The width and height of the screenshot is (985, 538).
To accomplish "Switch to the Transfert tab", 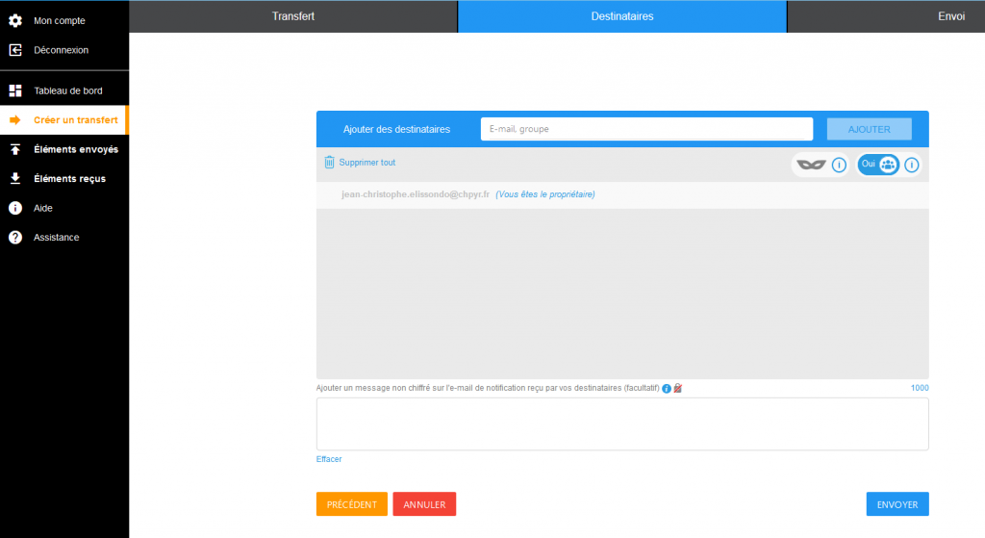I will [293, 16].
